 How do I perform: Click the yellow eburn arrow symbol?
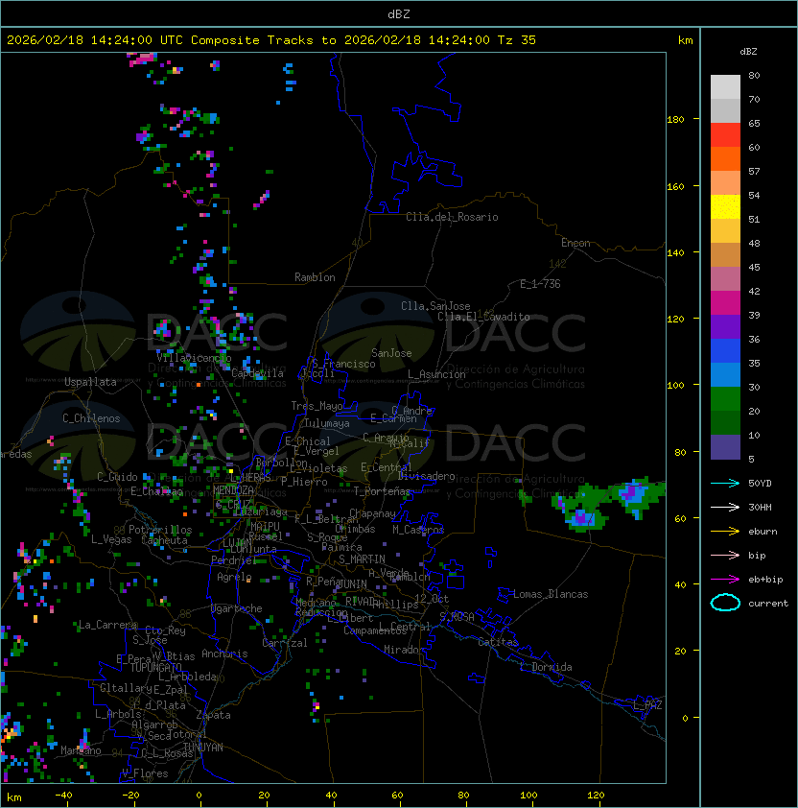[725, 532]
